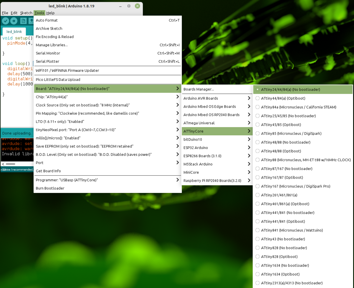Open tinyNeoPixel port submenu
The image size is (354, 288).
[108, 130]
